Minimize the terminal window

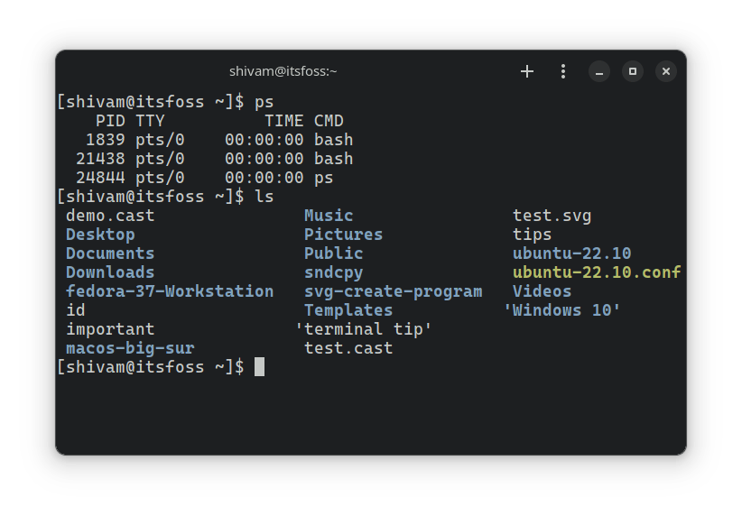[600, 71]
